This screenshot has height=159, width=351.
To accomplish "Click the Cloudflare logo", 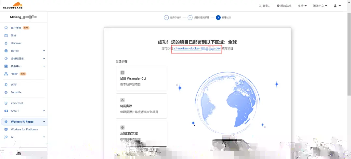I will coord(12,6).
